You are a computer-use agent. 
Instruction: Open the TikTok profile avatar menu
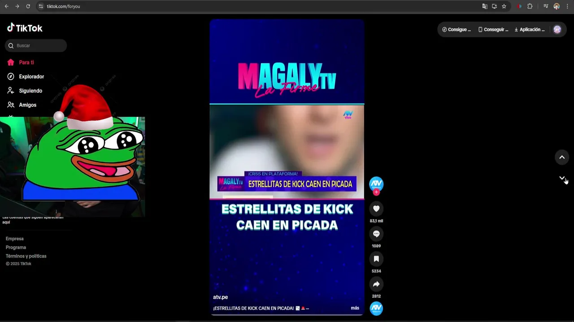(557, 30)
